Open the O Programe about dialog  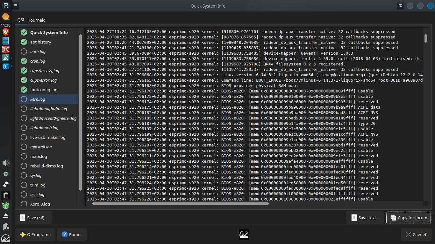(35, 234)
